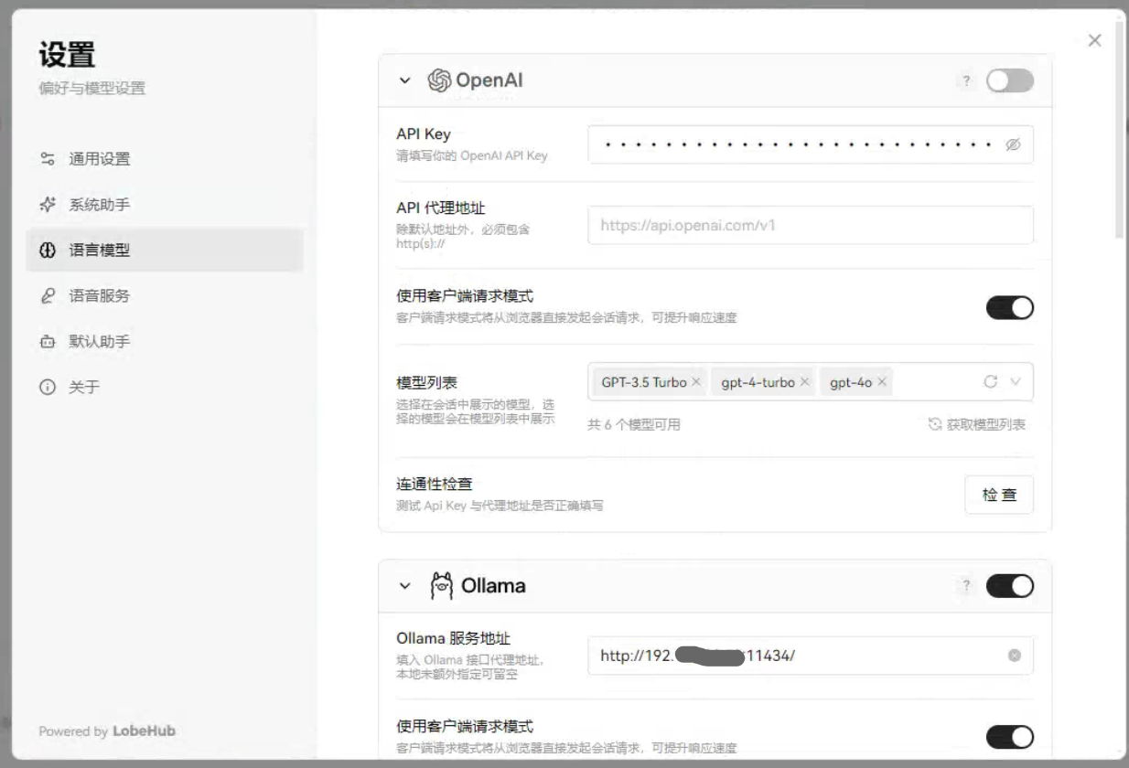Open OpenAI help question mark

pos(966,81)
